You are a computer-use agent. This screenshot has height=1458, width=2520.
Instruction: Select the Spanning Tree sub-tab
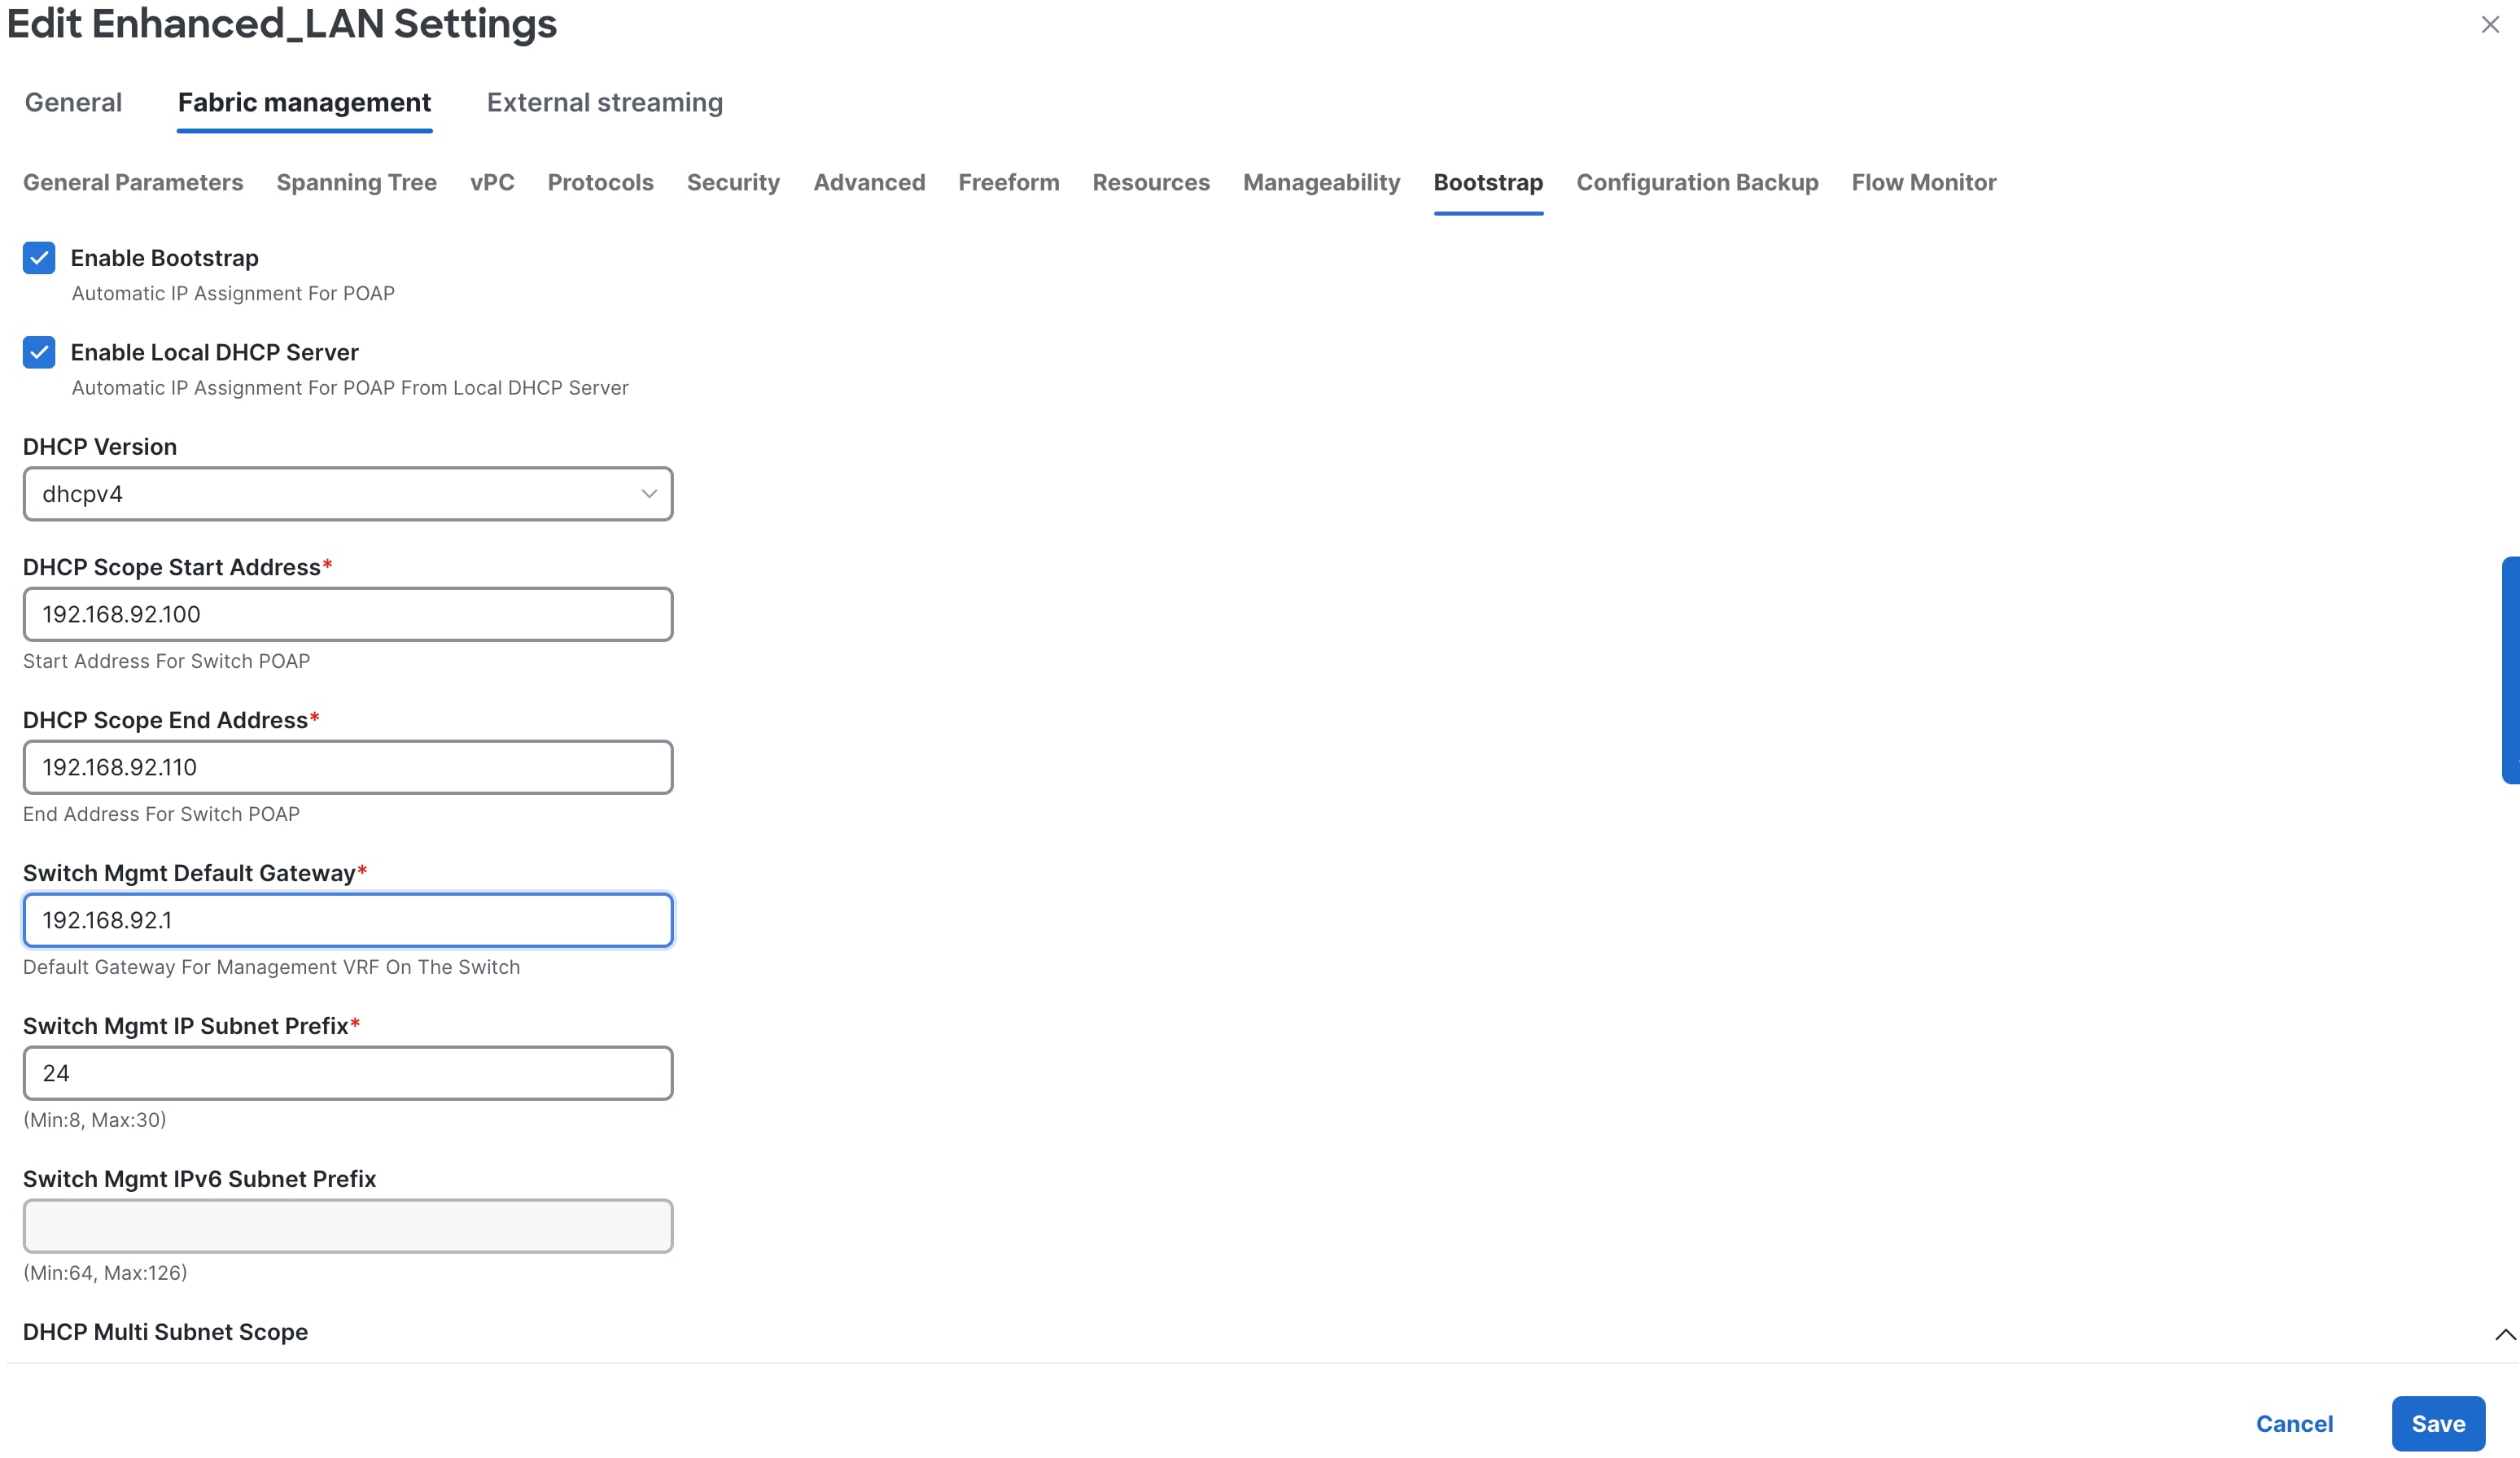pyautogui.click(x=356, y=182)
